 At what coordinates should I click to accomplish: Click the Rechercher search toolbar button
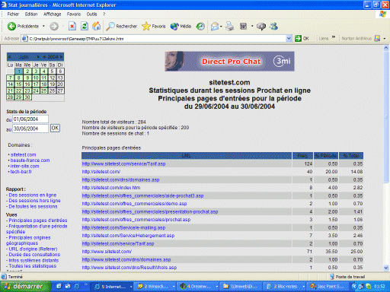121,26
